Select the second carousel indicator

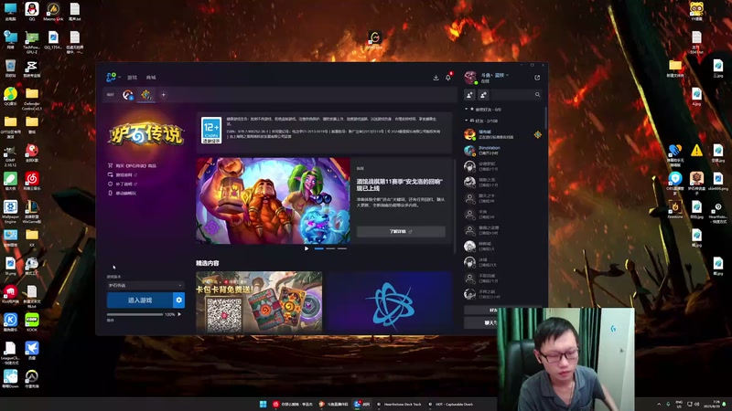click(330, 248)
